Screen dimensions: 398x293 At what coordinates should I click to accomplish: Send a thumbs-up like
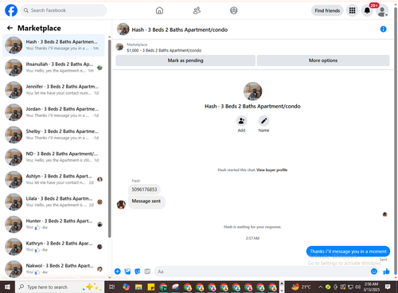point(386,272)
